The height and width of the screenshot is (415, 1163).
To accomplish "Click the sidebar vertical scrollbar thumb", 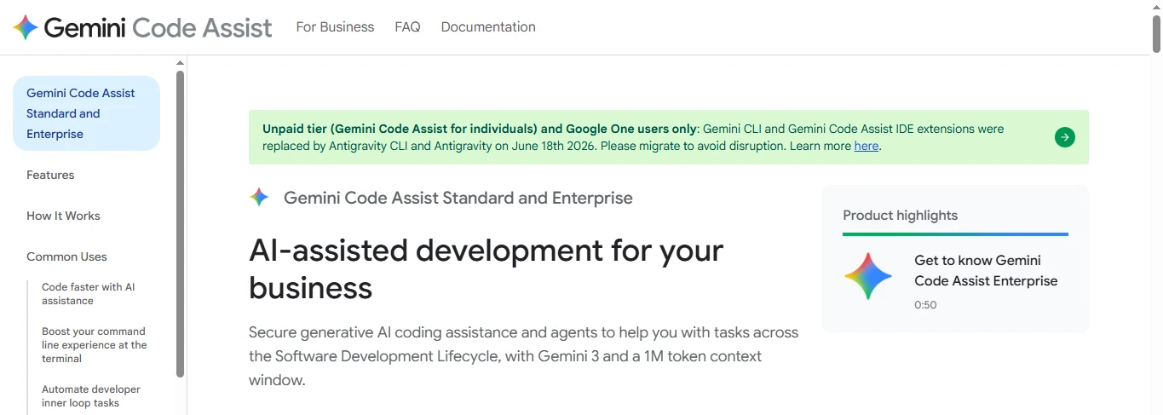I will click(180, 223).
